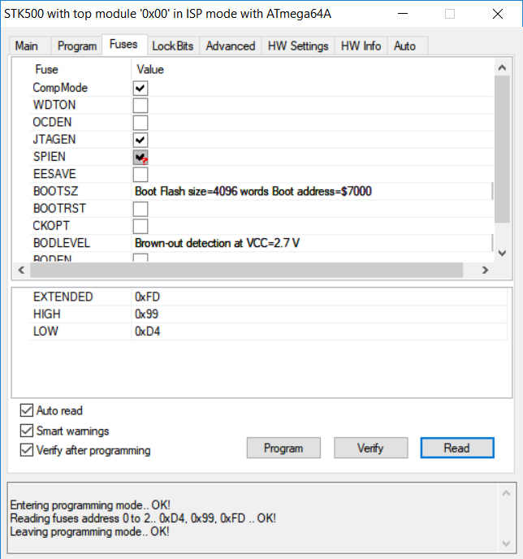
Task: Toggle the JTAGEN fuse checkbox
Action: (x=140, y=140)
